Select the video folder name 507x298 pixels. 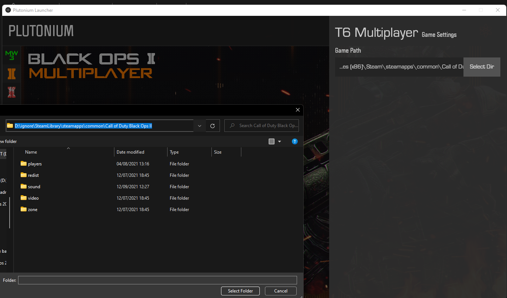pyautogui.click(x=33, y=198)
